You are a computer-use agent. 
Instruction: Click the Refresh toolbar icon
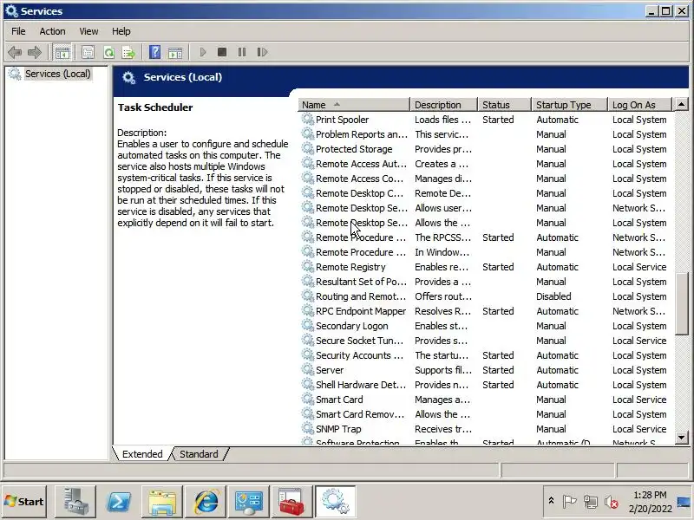108,52
